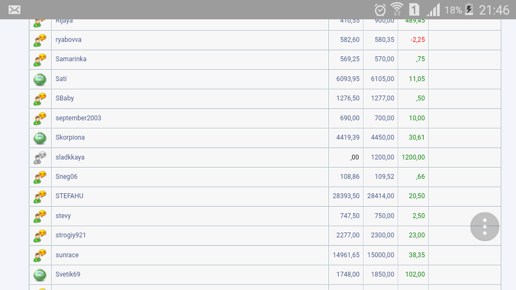Select the SBaby username
The height and width of the screenshot is (290, 516).
[x=65, y=98]
